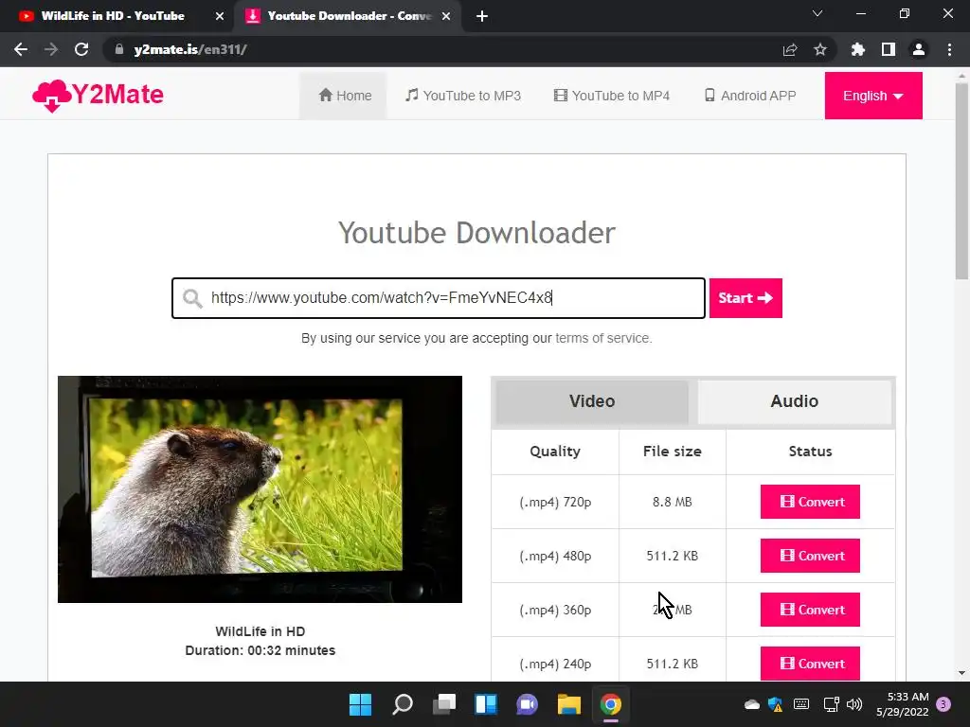Go to the Home menu item
Viewport: 970px width, 727px height.
coord(345,96)
